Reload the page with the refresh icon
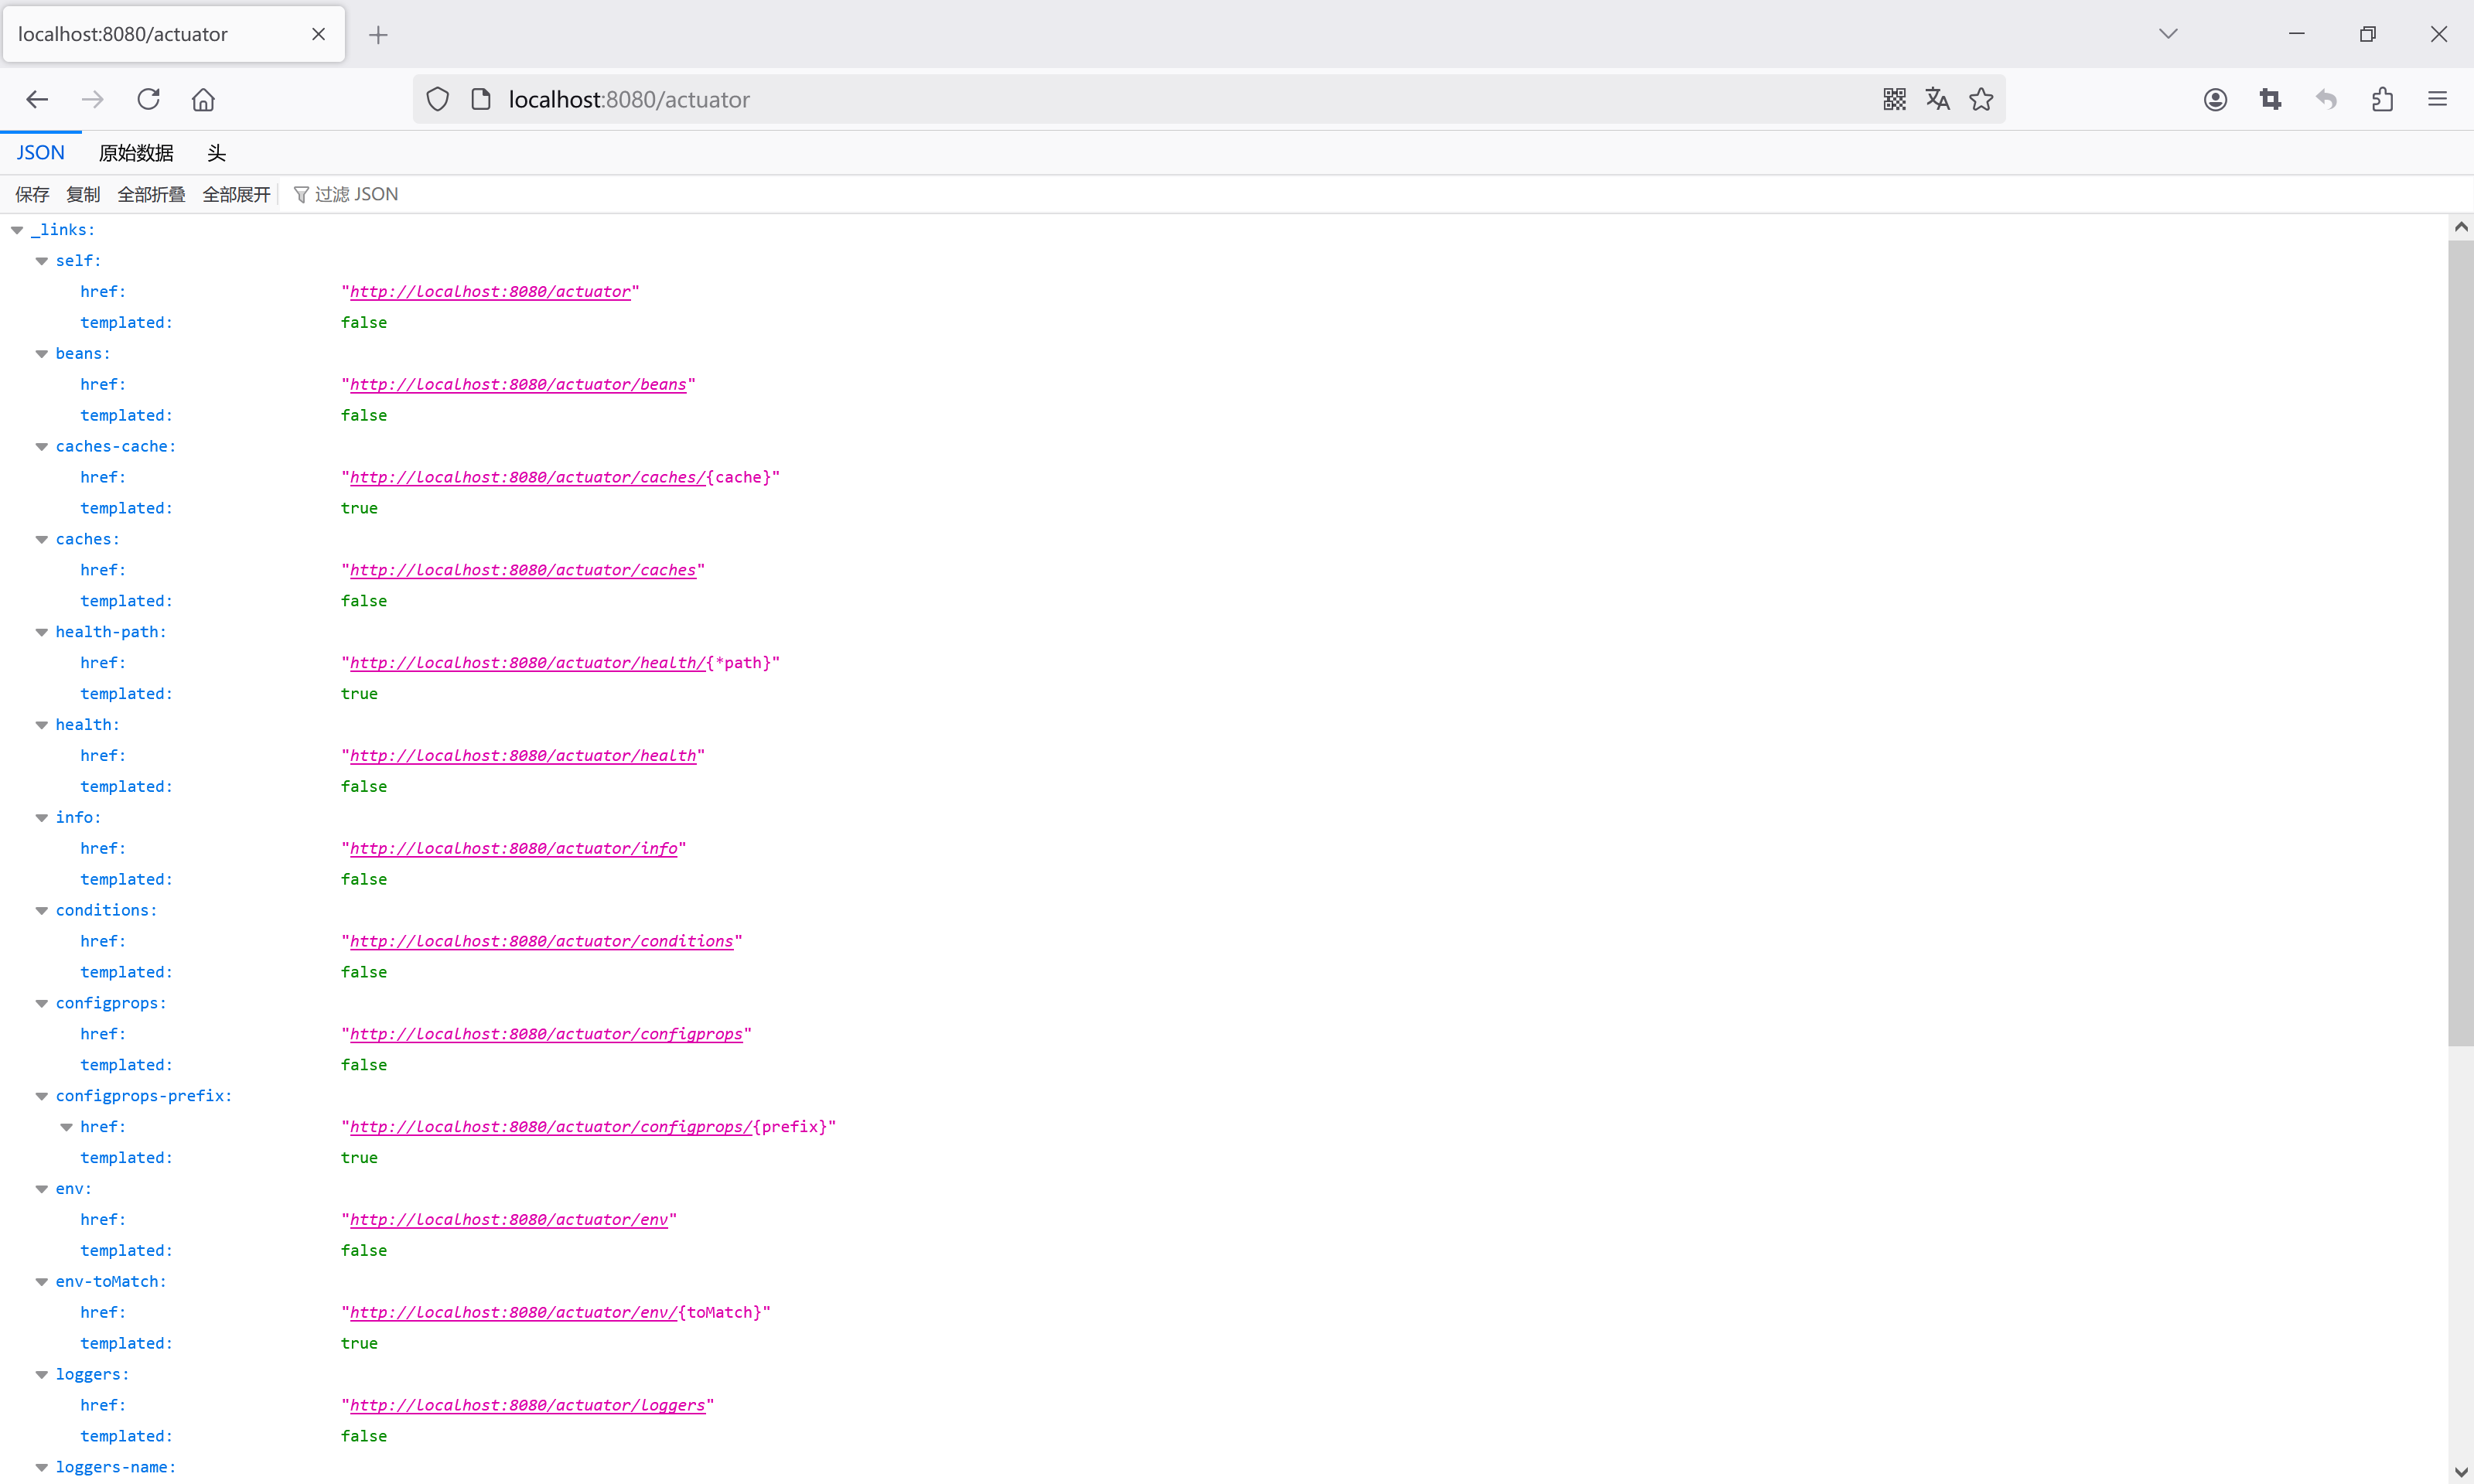 148,99
